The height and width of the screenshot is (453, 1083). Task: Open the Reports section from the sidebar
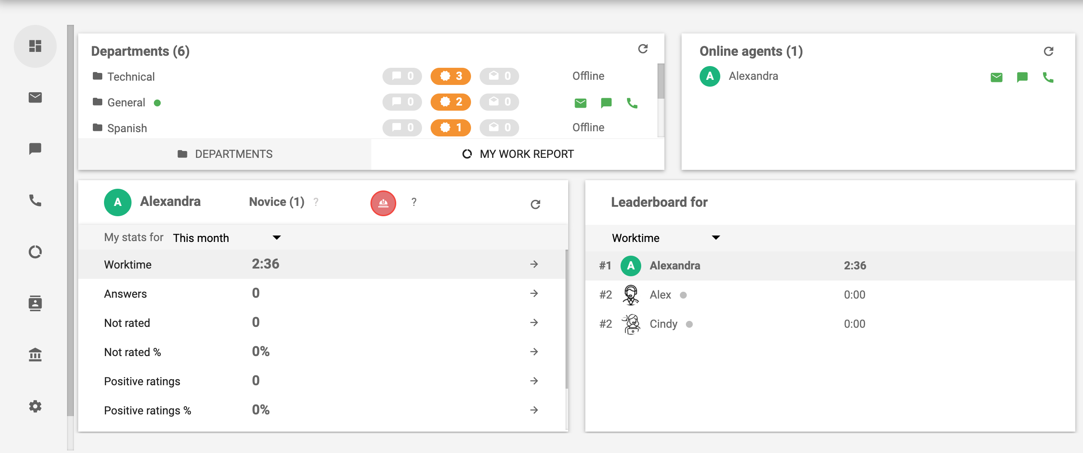35,252
